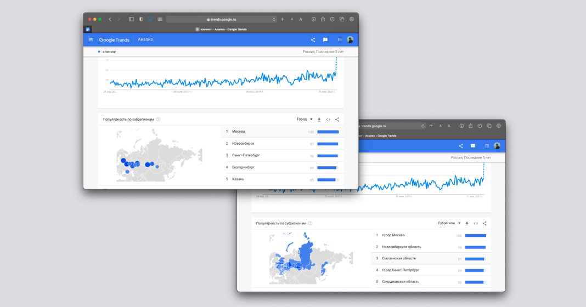Download the Субрегион data in back window
This screenshot has width=586, height=307.
[x=467, y=224]
